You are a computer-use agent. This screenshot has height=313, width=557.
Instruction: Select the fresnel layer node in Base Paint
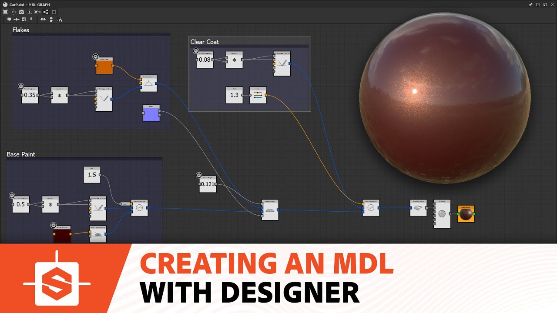[140, 208]
